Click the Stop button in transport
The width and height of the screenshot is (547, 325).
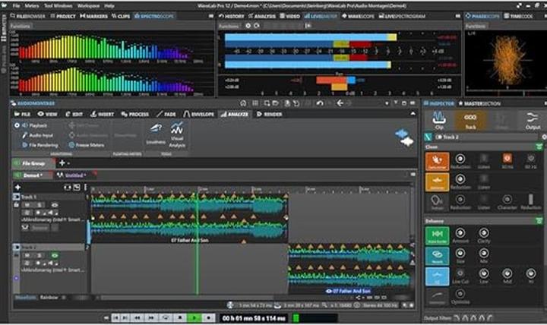(180, 317)
